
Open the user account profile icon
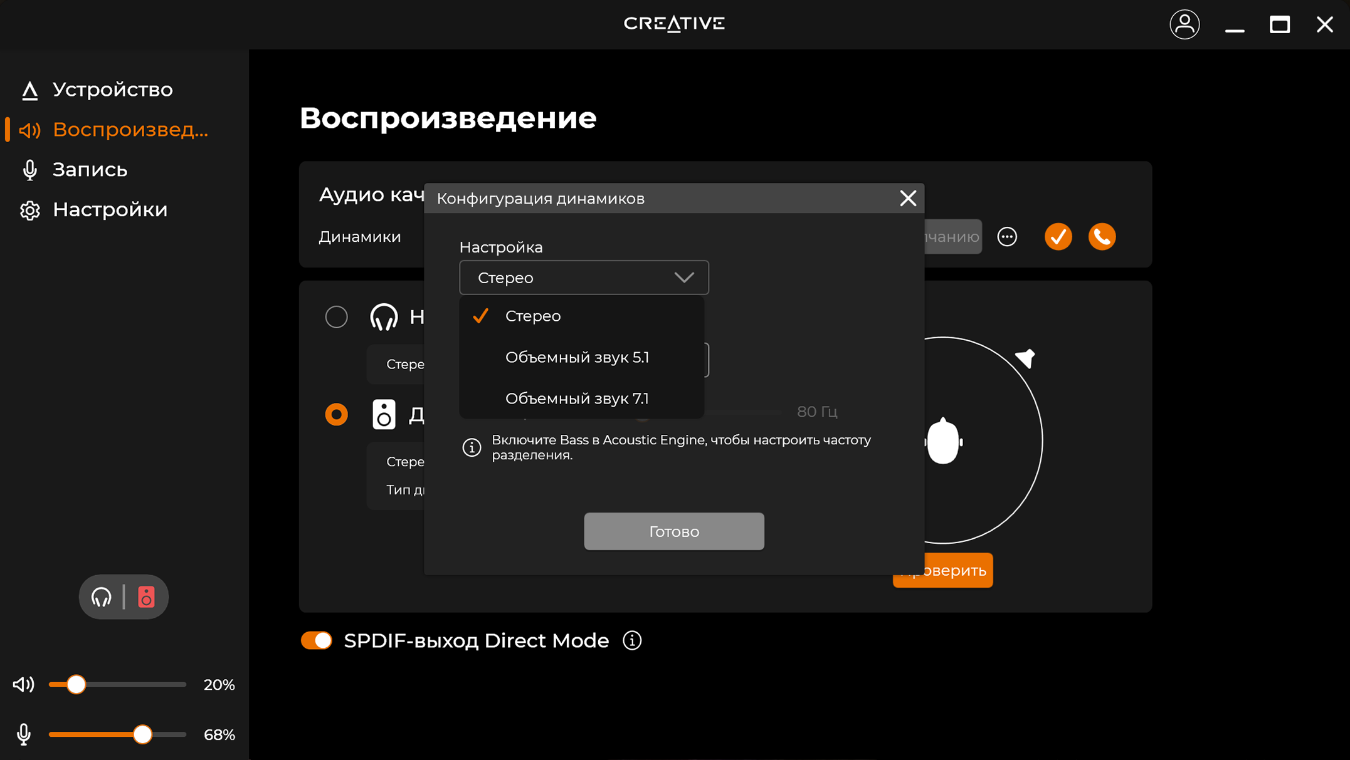[x=1184, y=24]
